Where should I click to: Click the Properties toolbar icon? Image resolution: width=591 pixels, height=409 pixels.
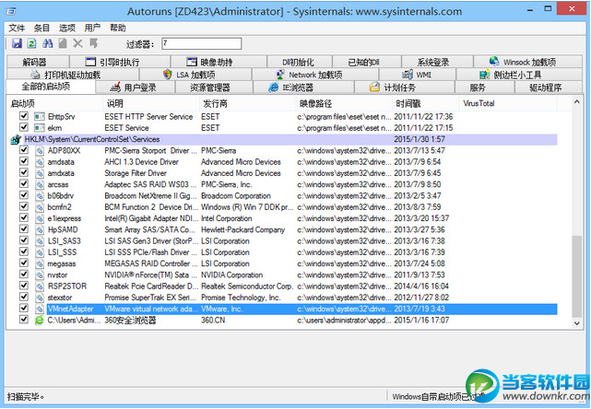63,43
